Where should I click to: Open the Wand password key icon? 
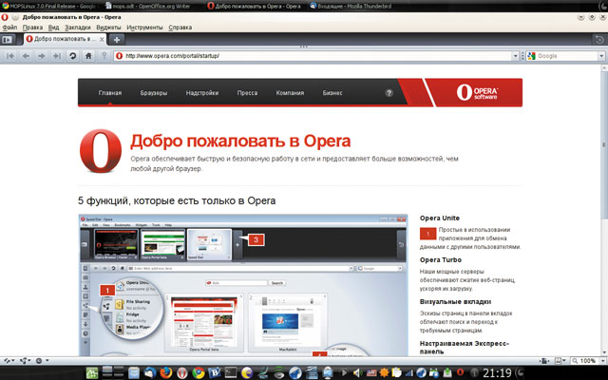(104, 56)
